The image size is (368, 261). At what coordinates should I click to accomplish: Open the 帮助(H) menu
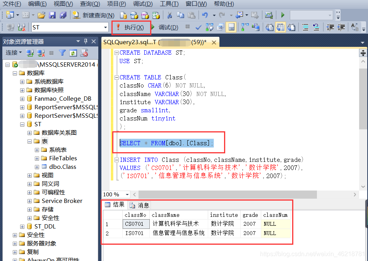224,4
